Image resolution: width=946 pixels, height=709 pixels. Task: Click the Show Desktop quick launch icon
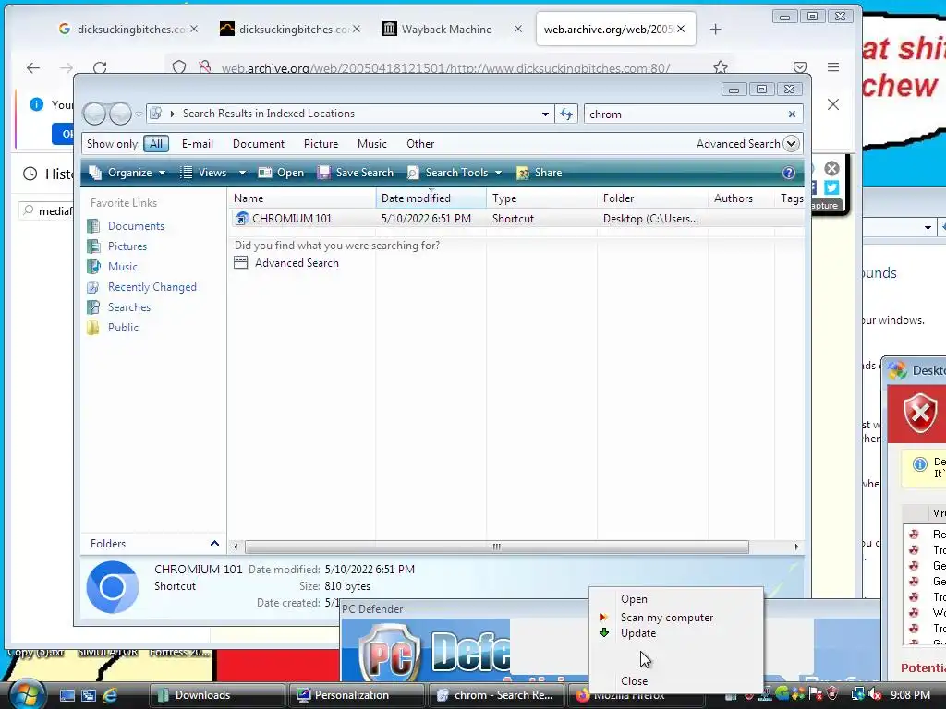[67, 694]
